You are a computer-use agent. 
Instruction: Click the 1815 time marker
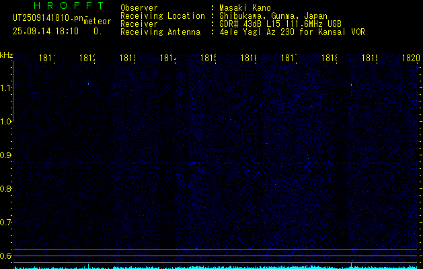pyautogui.click(x=208, y=58)
